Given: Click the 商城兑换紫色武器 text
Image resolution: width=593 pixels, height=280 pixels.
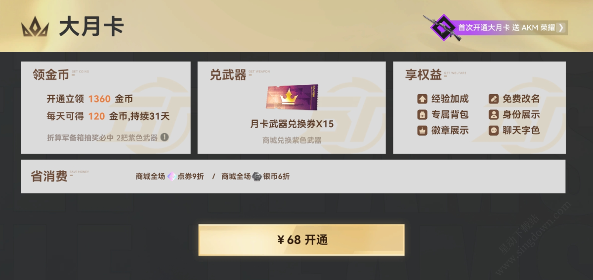Looking at the screenshot, I should click(292, 140).
